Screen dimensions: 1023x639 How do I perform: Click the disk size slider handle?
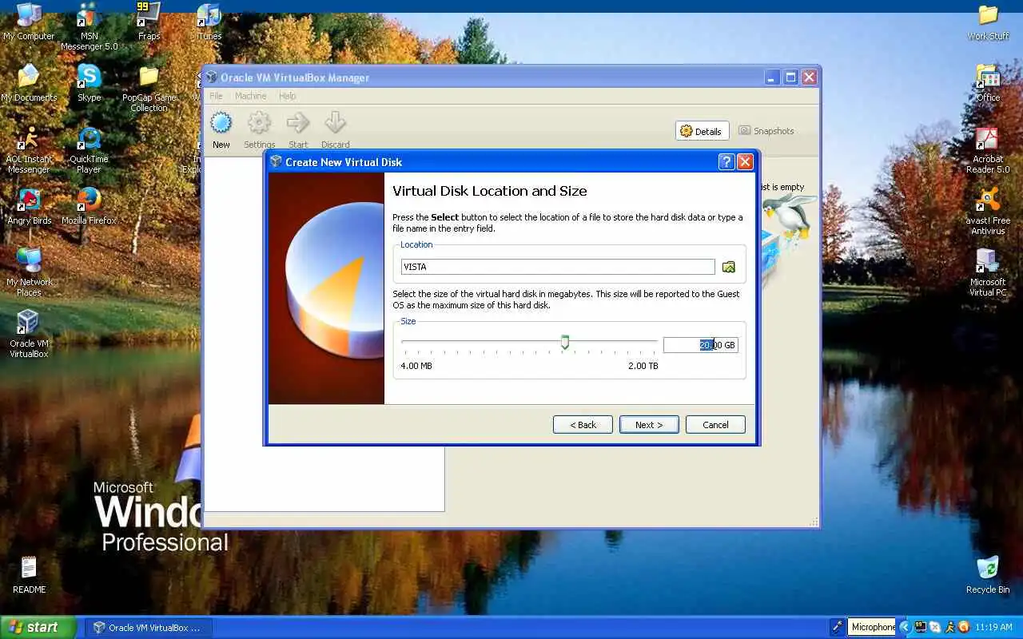click(x=565, y=343)
